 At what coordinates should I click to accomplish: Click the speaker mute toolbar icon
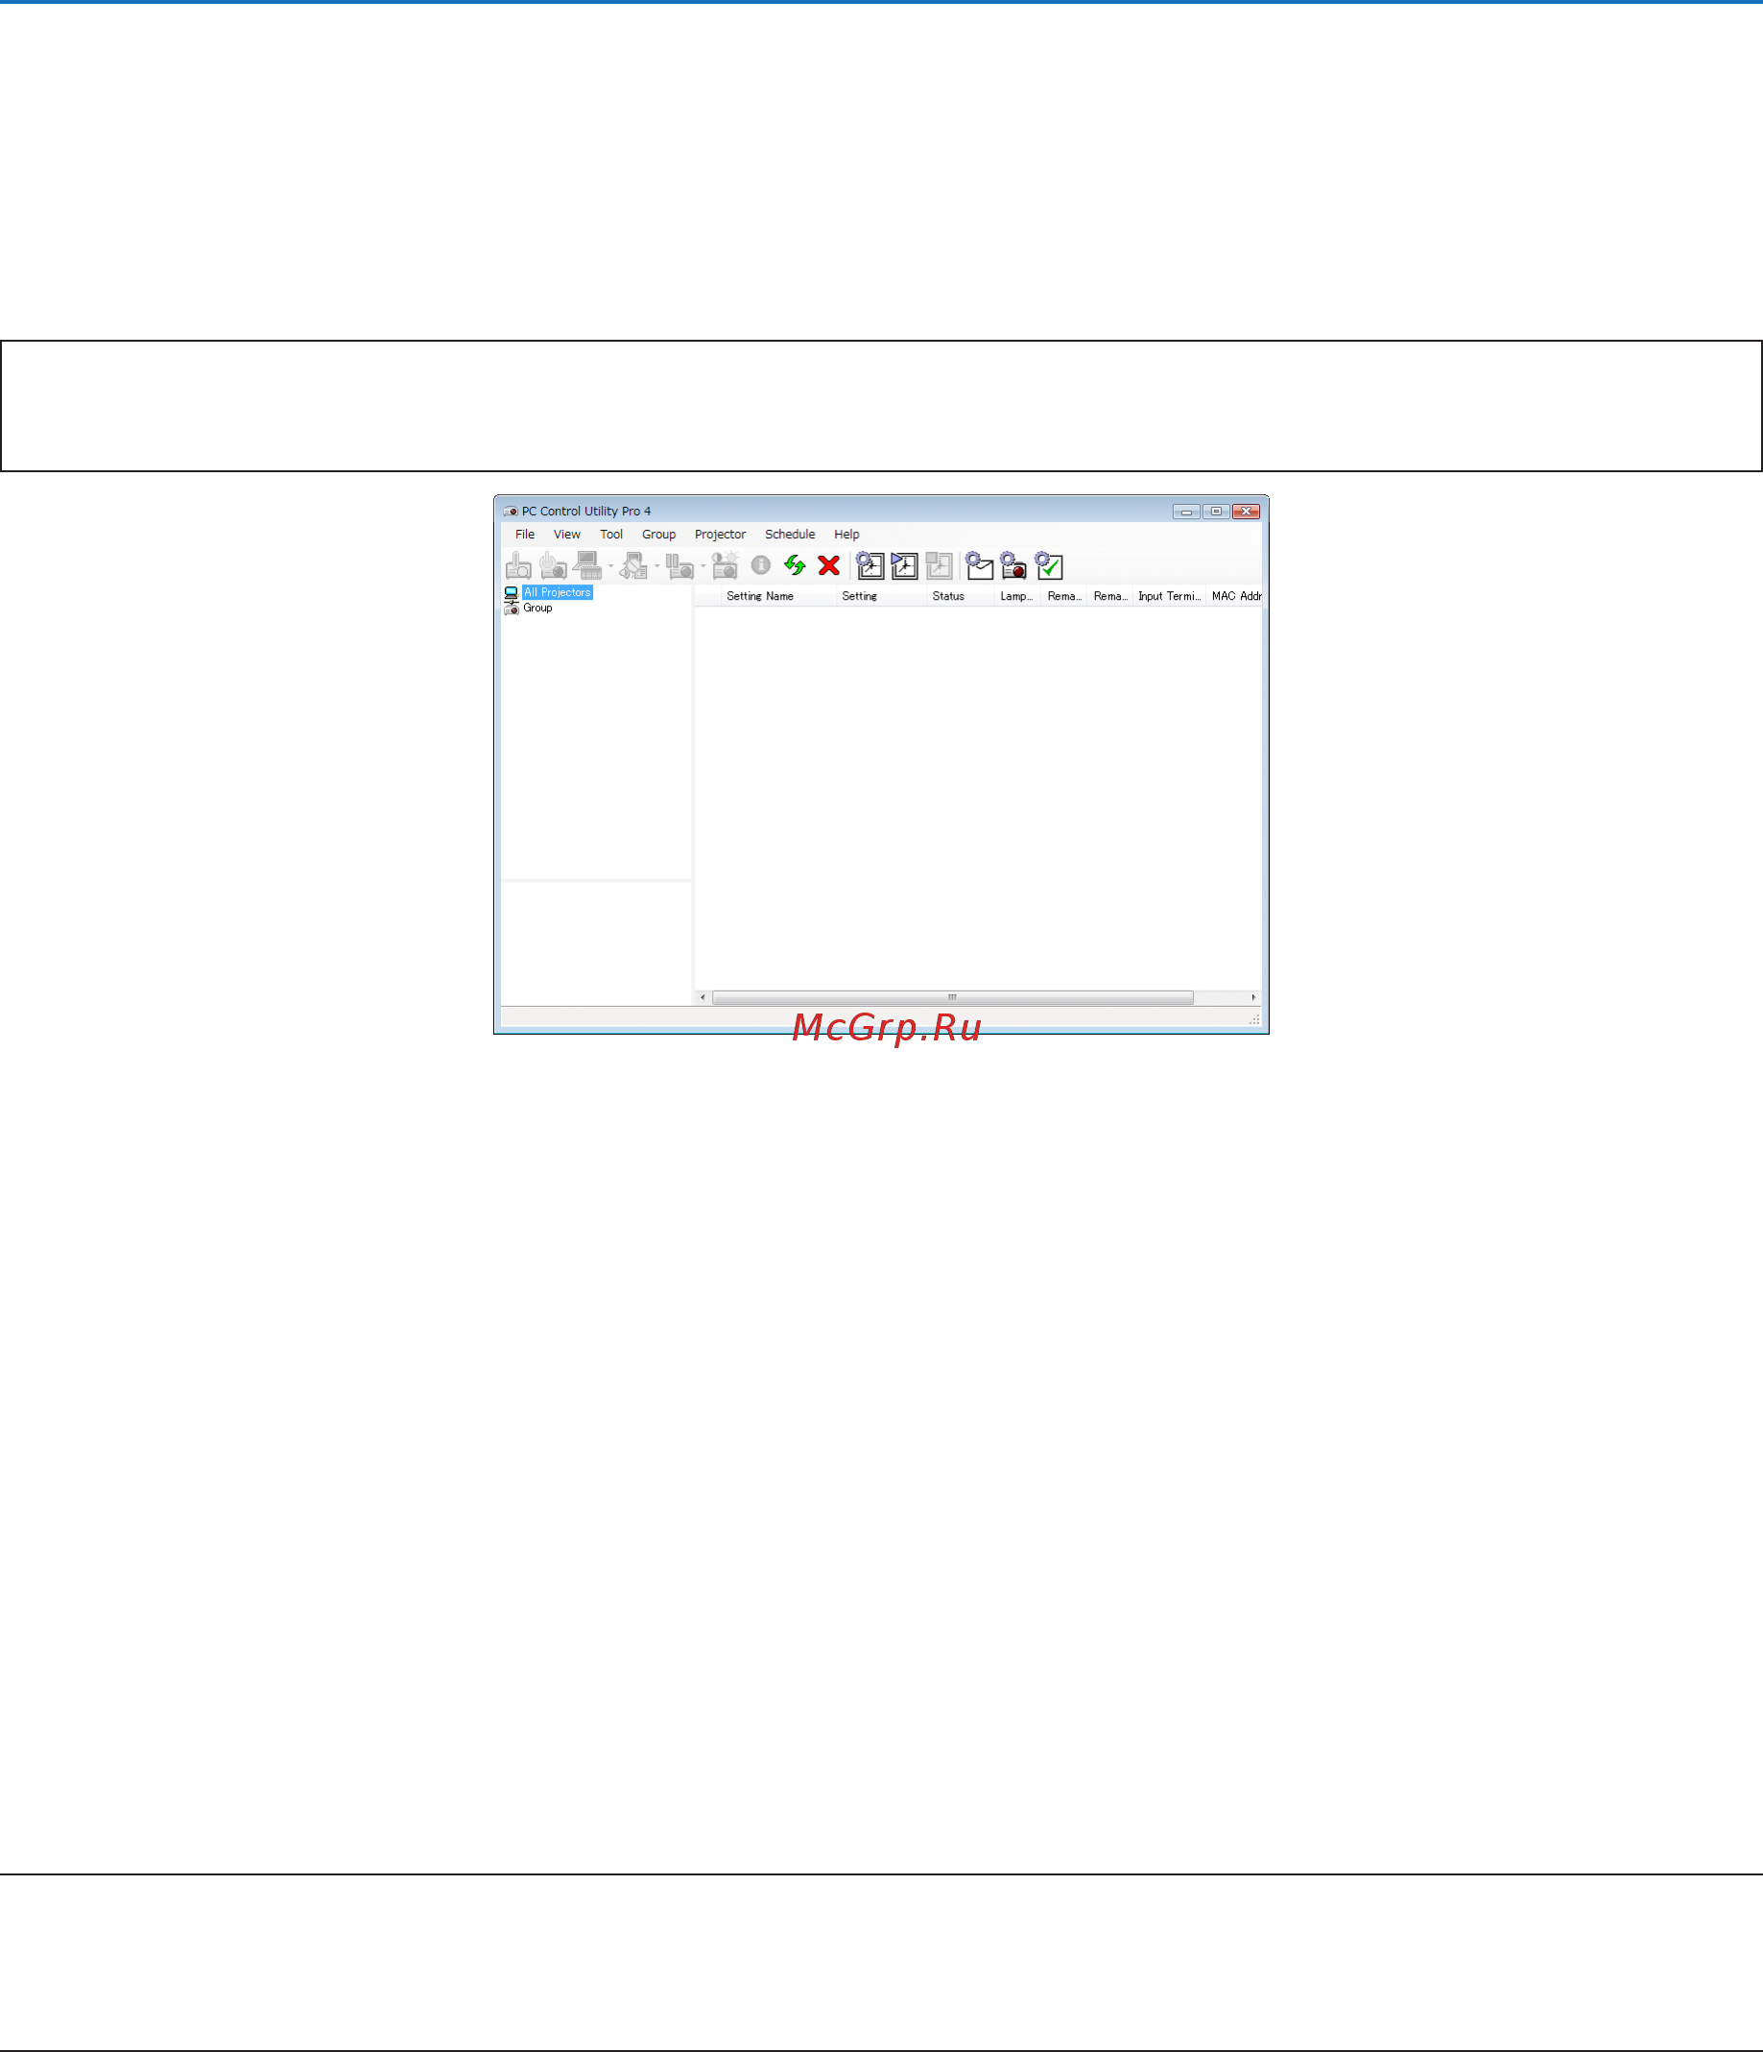pos(633,565)
